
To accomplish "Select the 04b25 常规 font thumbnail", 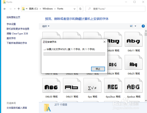I will [133, 62].
